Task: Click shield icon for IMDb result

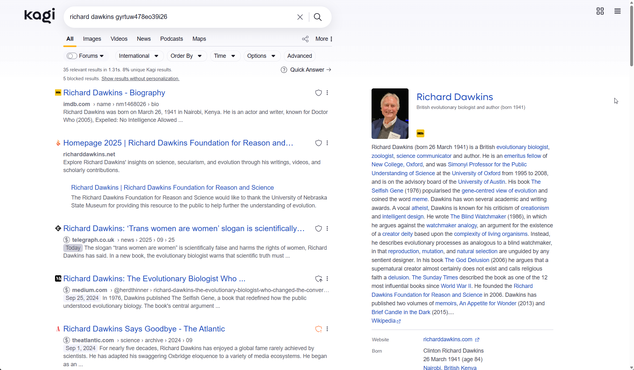Action: 318,93
